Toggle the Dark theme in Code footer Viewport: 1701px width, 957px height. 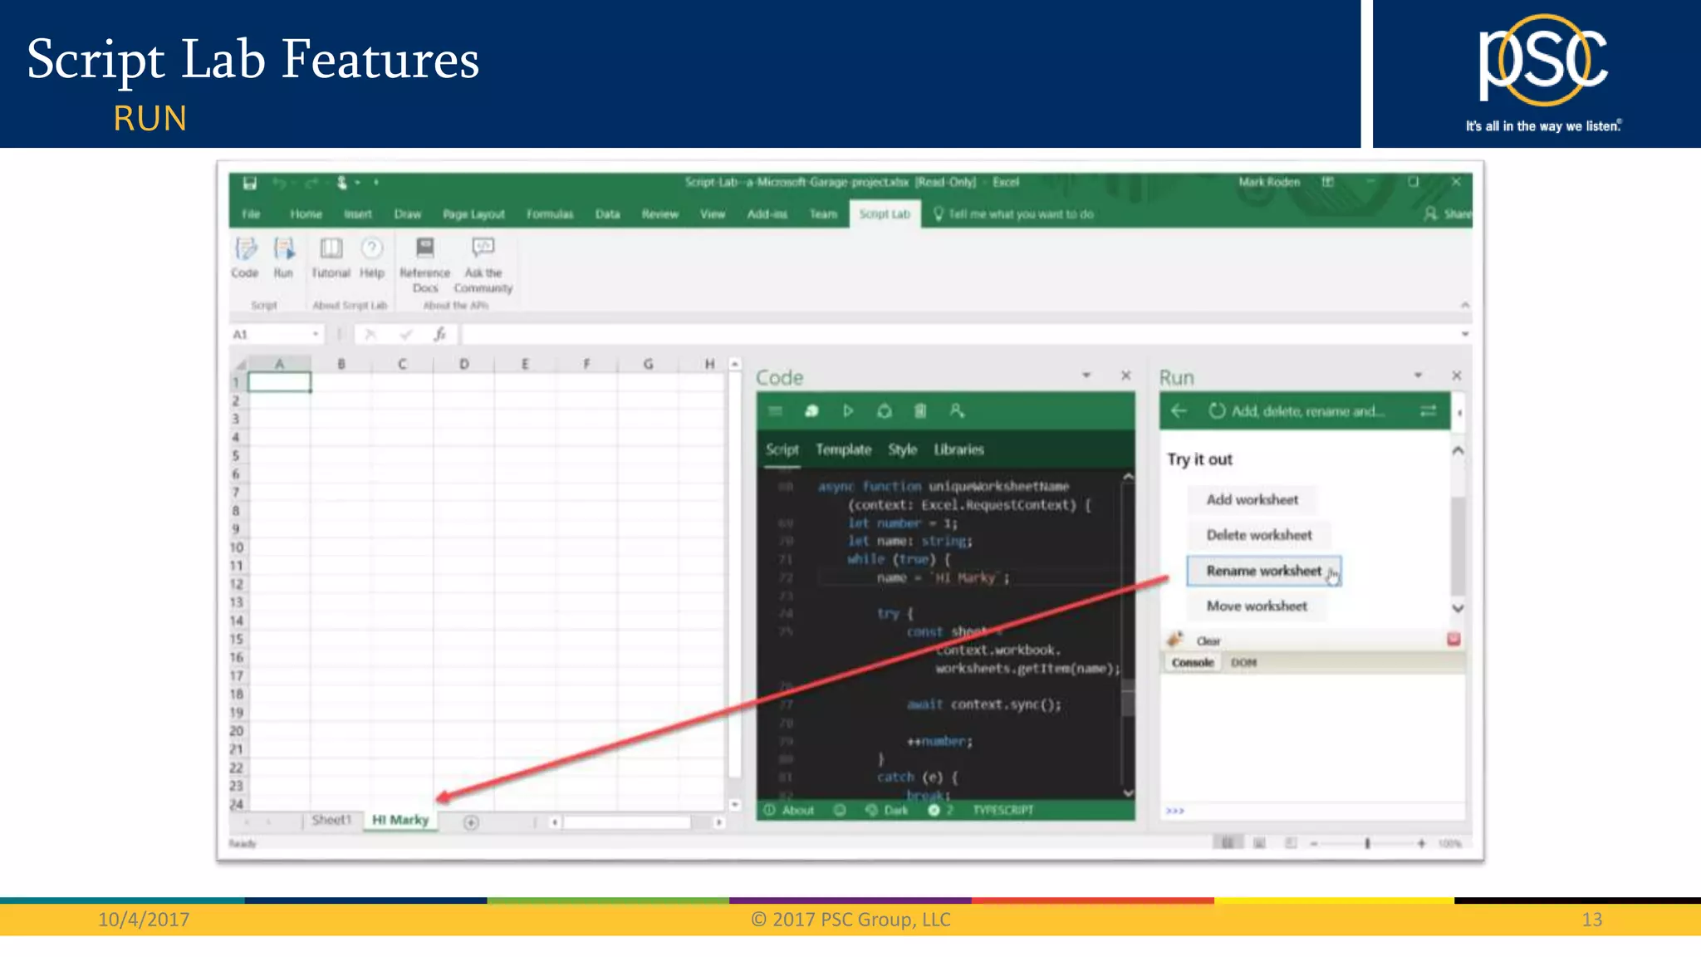point(887,810)
